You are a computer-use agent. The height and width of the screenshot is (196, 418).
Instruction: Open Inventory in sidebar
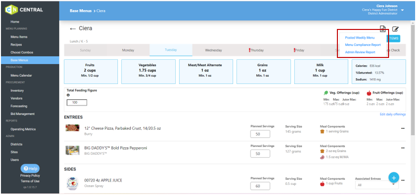[17, 91]
